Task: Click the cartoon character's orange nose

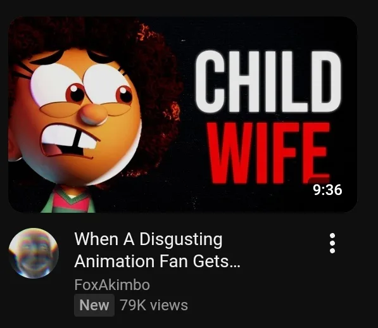Action: (94, 114)
